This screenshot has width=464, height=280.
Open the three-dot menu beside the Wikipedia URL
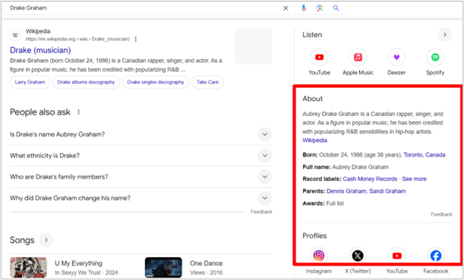135,39
